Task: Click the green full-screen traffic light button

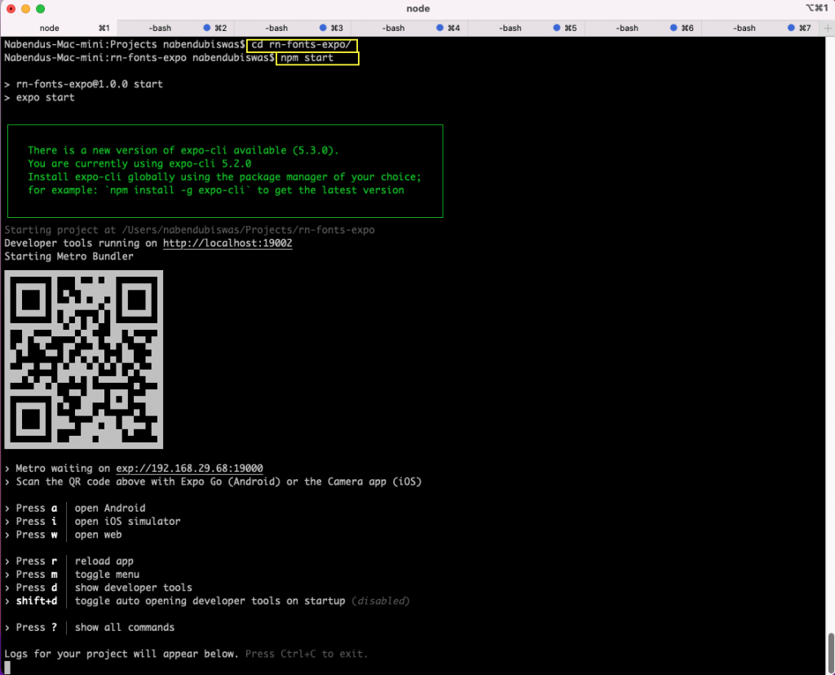Action: [40, 8]
